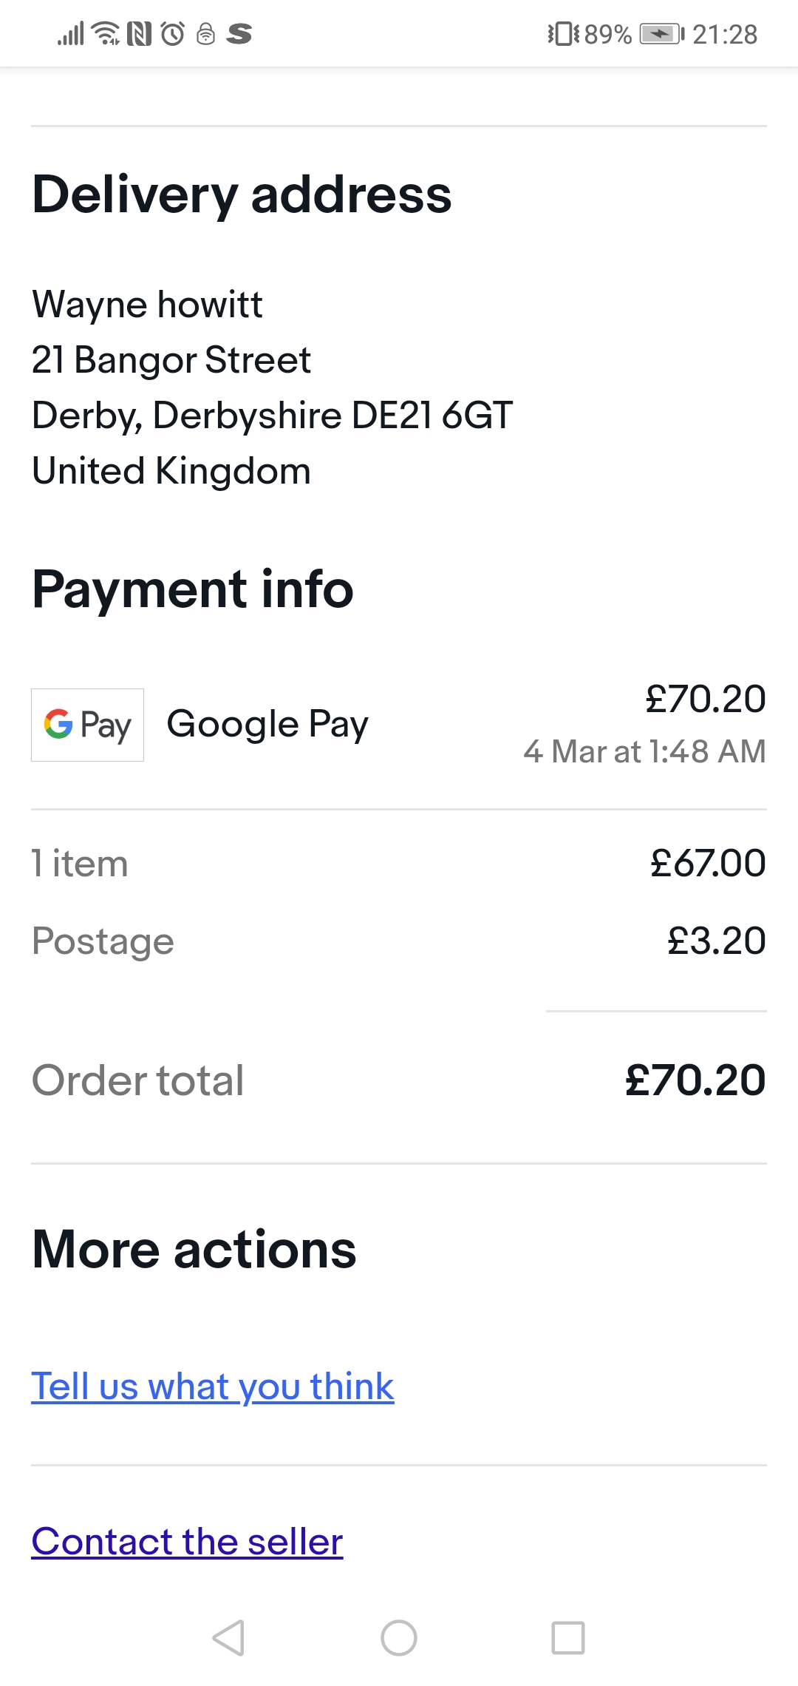The image size is (798, 1686).
Task: Tap the NFC status bar icon
Action: click(x=139, y=34)
